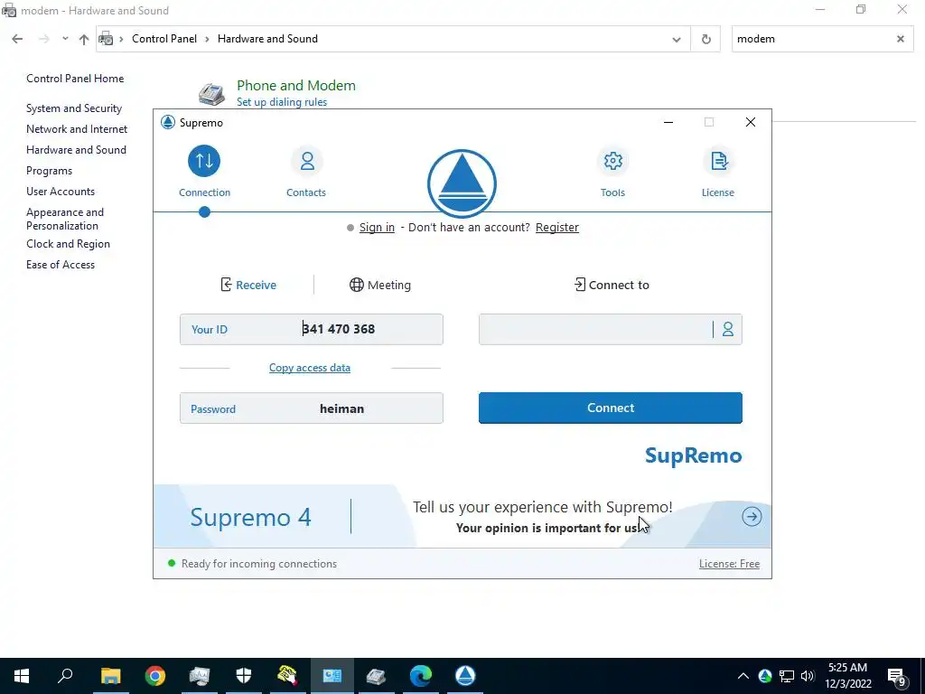The image size is (925, 694).
Task: Launch Google Chrome from the taskbar
Action: click(155, 676)
